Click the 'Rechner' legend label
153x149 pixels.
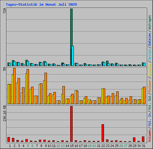149,86
